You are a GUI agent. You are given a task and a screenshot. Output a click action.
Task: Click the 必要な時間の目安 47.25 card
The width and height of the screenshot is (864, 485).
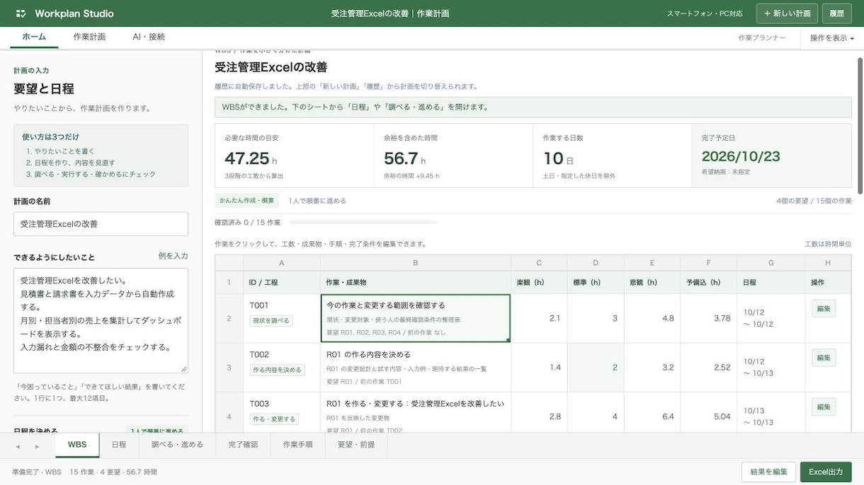point(294,156)
